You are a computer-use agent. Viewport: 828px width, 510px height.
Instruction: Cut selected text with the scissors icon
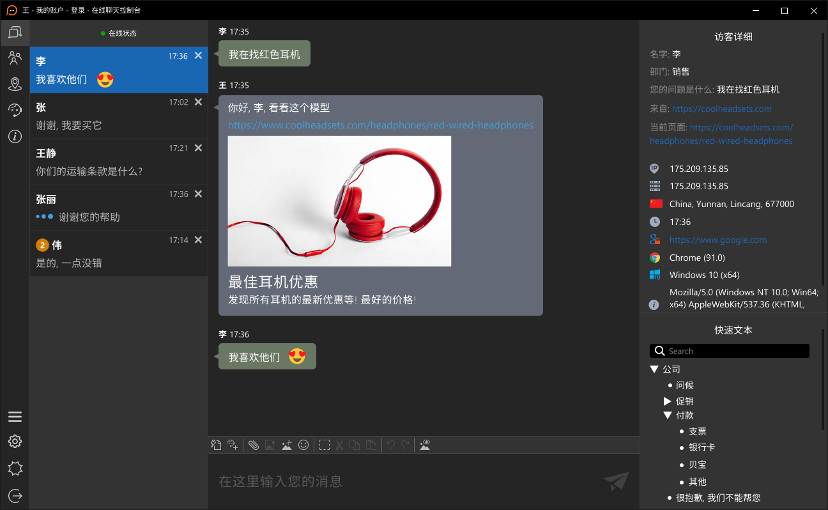tap(339, 444)
